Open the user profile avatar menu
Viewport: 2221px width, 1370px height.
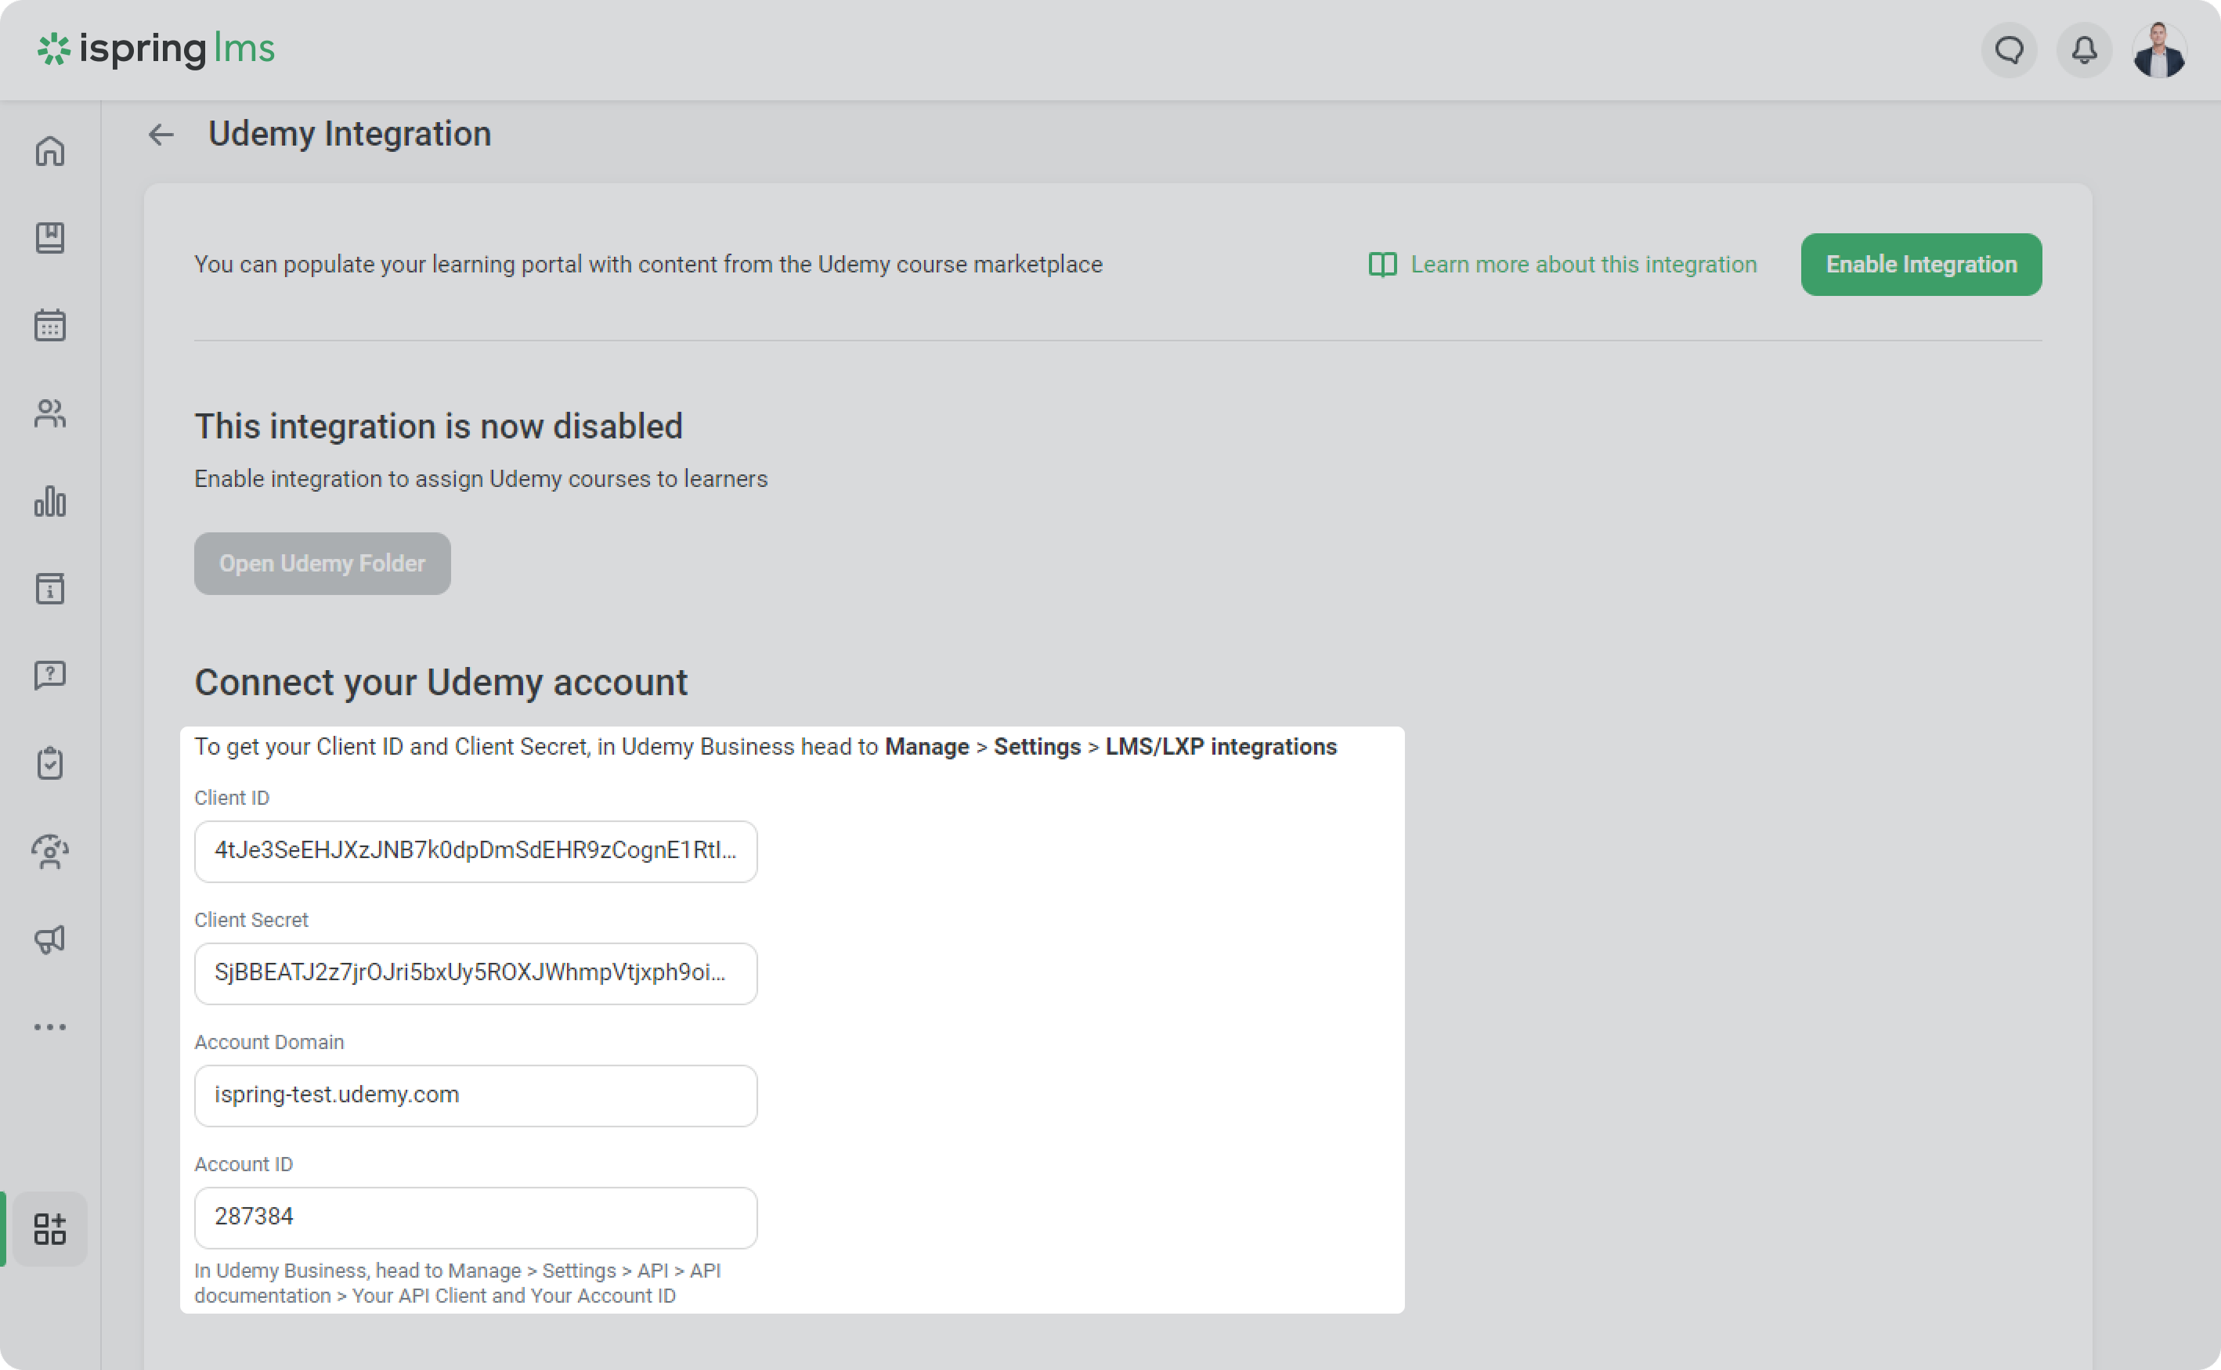(x=2159, y=50)
